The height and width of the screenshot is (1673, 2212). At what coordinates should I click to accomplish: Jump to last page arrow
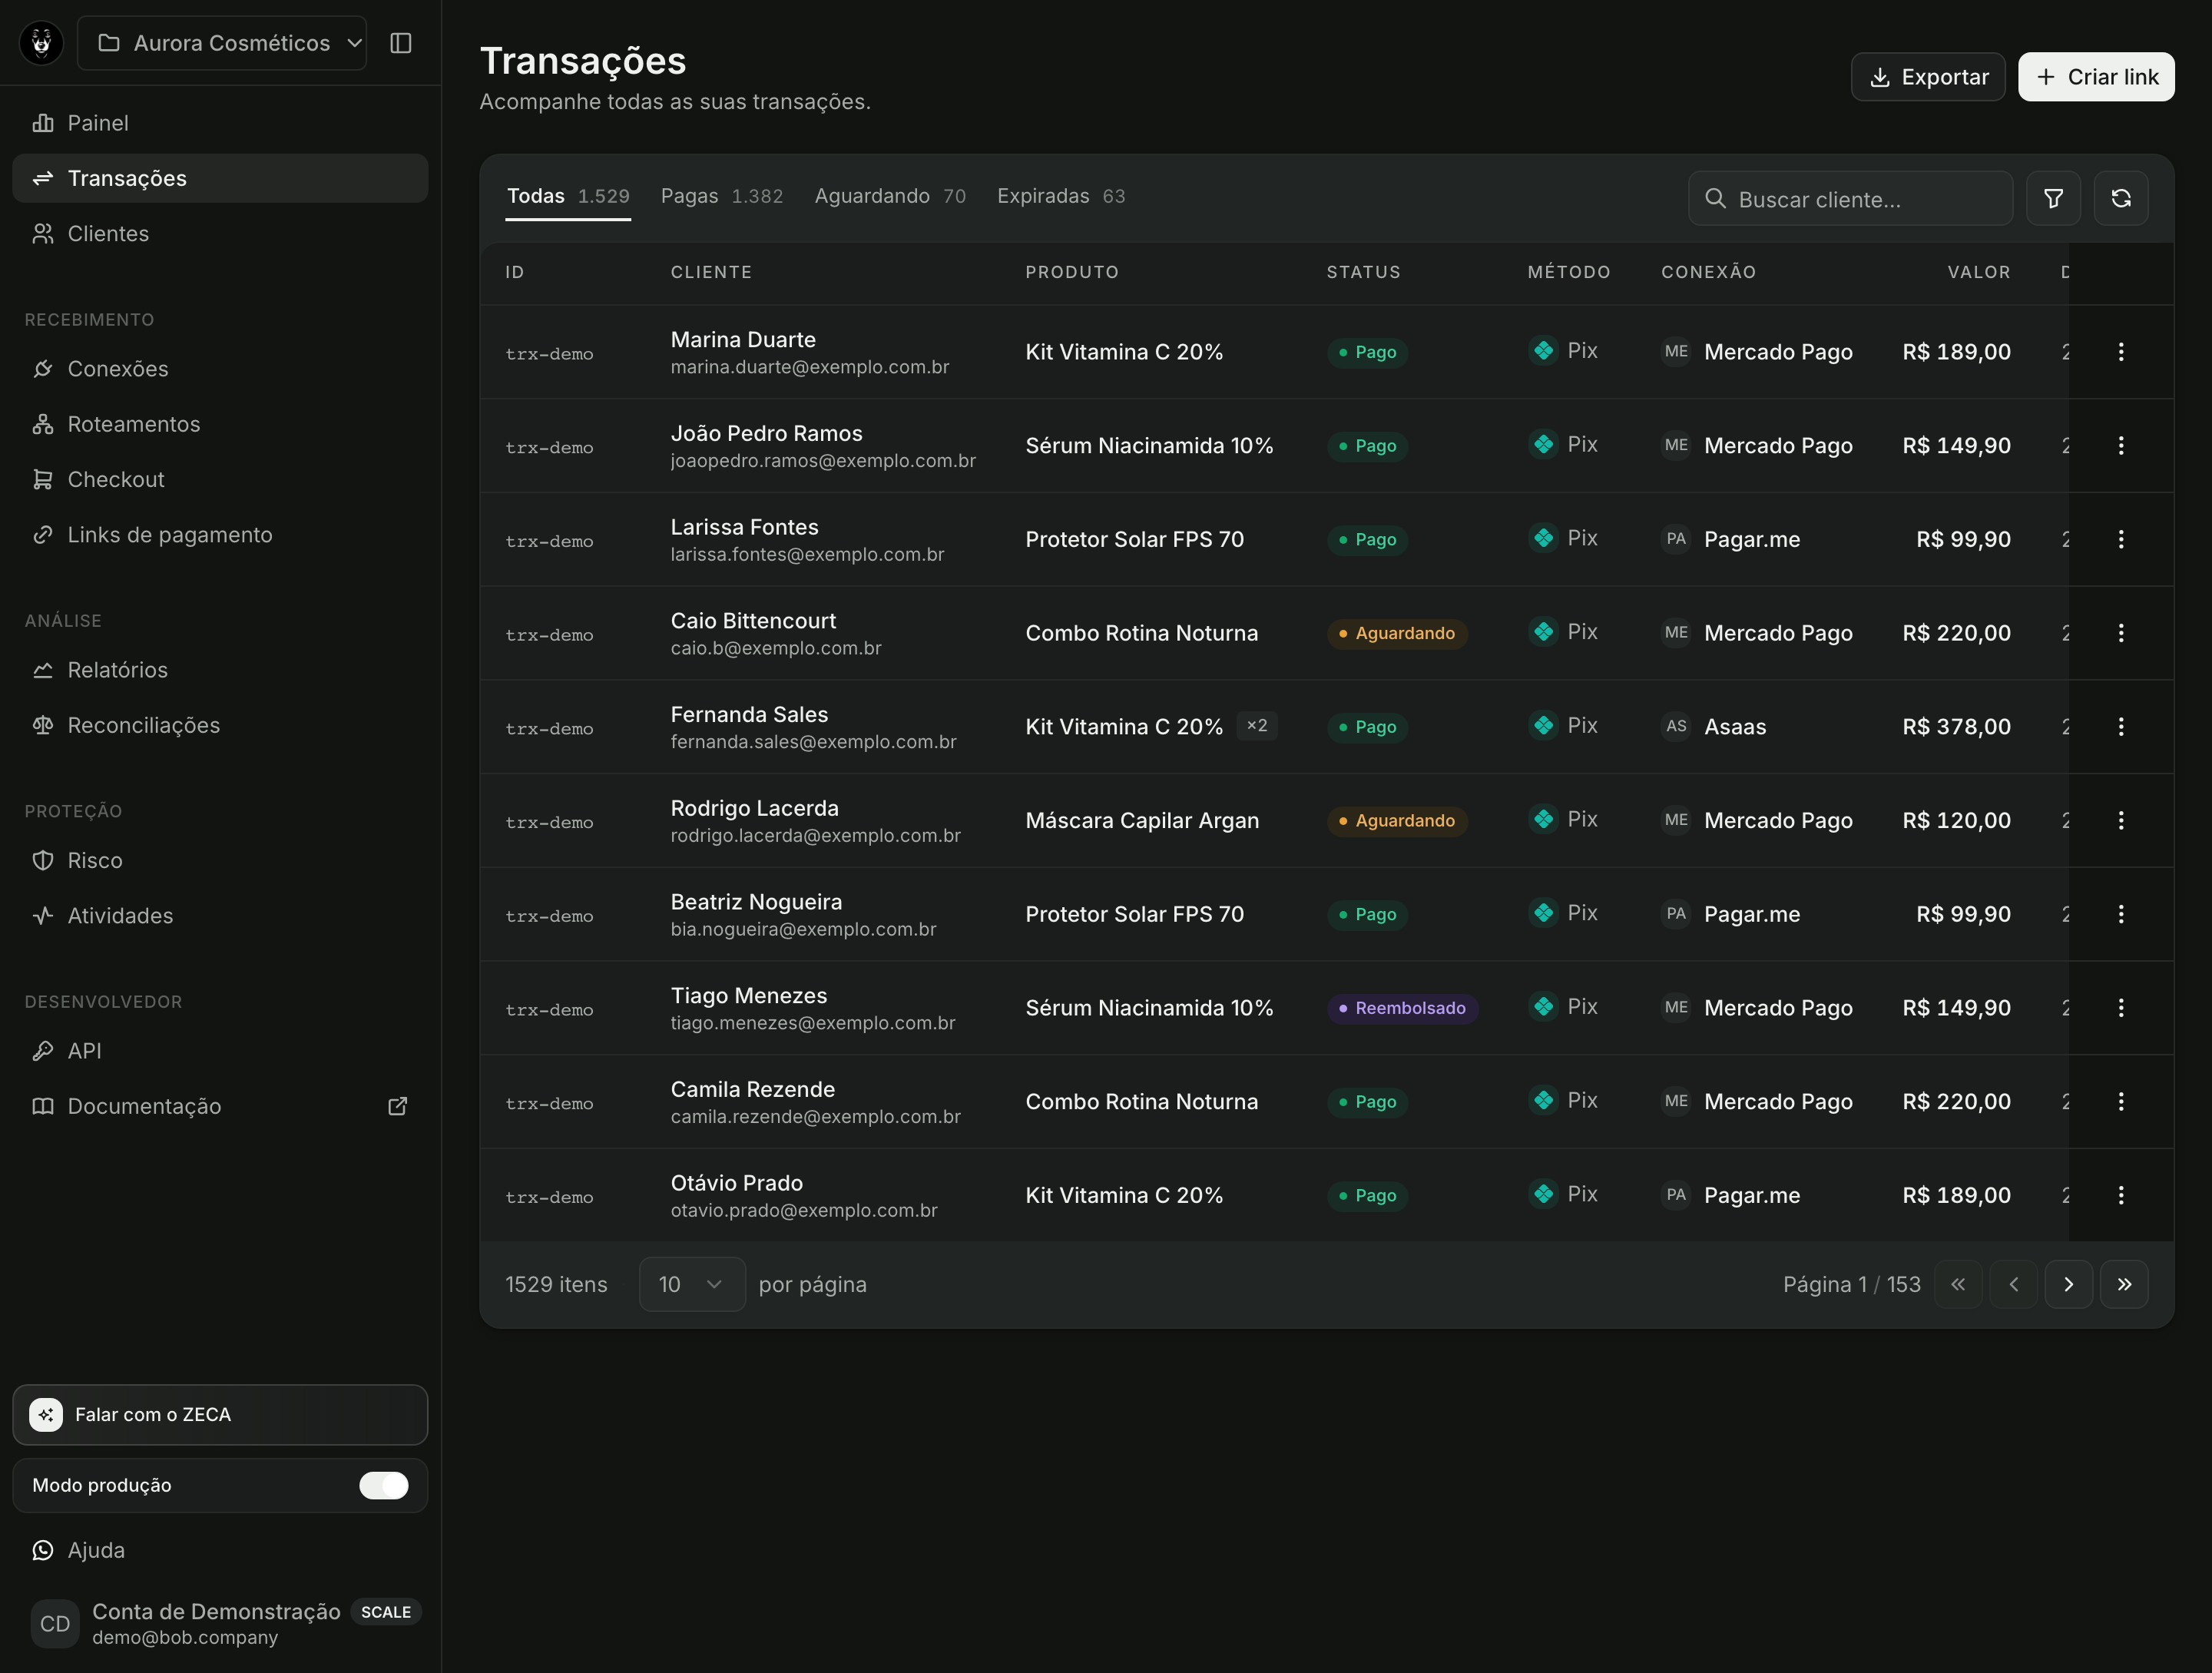2124,1284
